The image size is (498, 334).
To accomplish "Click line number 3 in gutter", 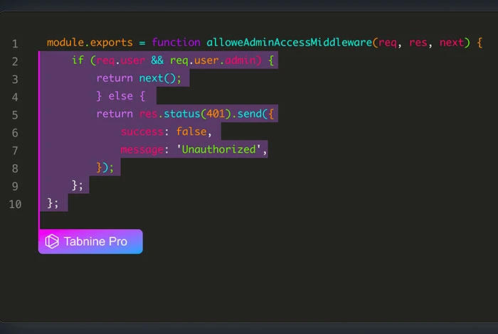I will click(x=15, y=79).
